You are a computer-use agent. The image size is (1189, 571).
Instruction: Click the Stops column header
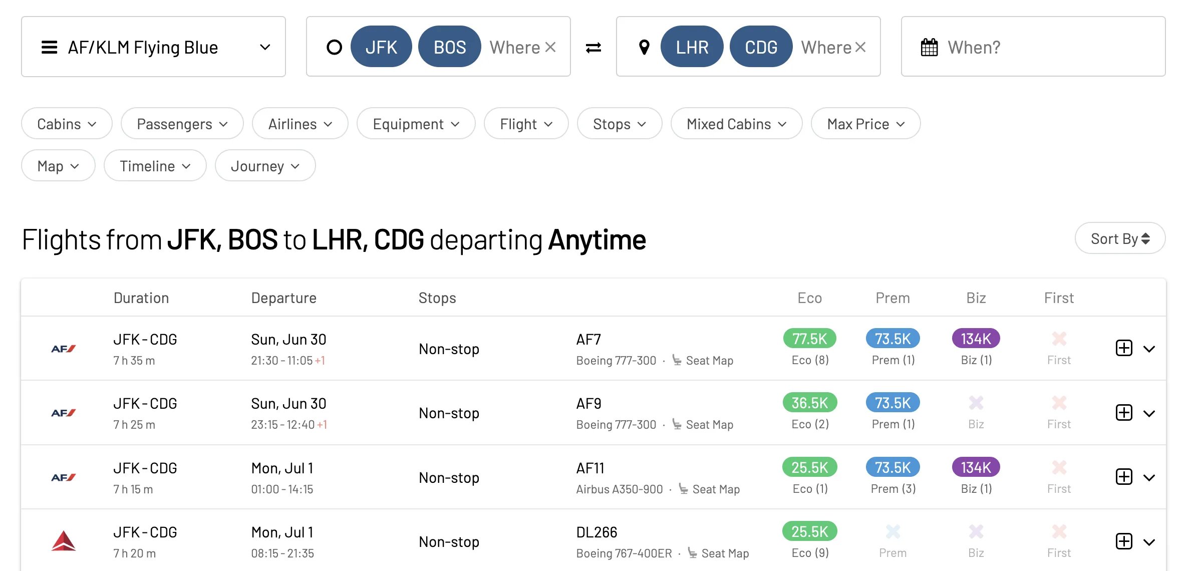click(x=437, y=298)
